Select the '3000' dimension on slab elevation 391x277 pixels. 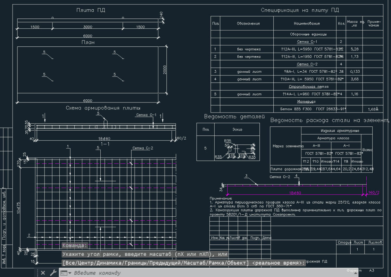[x=88, y=27]
